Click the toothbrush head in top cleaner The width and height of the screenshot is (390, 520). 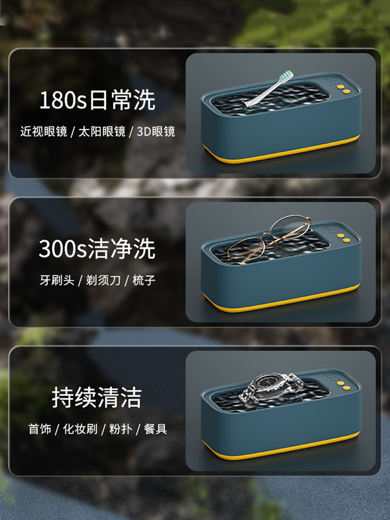[x=268, y=89]
